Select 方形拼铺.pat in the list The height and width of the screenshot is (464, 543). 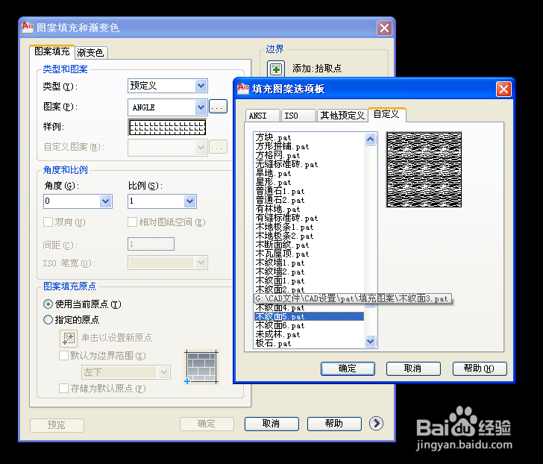coord(282,146)
